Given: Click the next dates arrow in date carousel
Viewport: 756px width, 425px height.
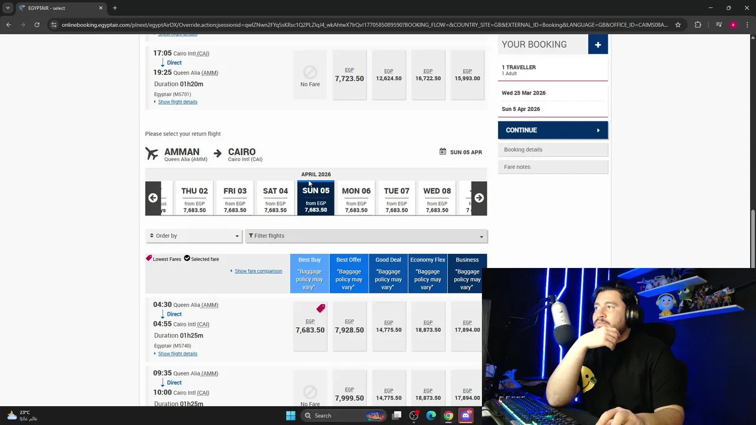Looking at the screenshot, I should [x=479, y=198].
